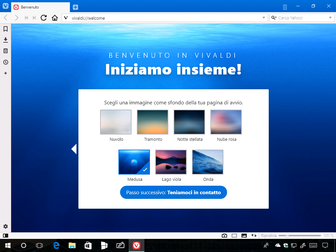Open the Action Center notifications

pyautogui.click(x=325, y=245)
